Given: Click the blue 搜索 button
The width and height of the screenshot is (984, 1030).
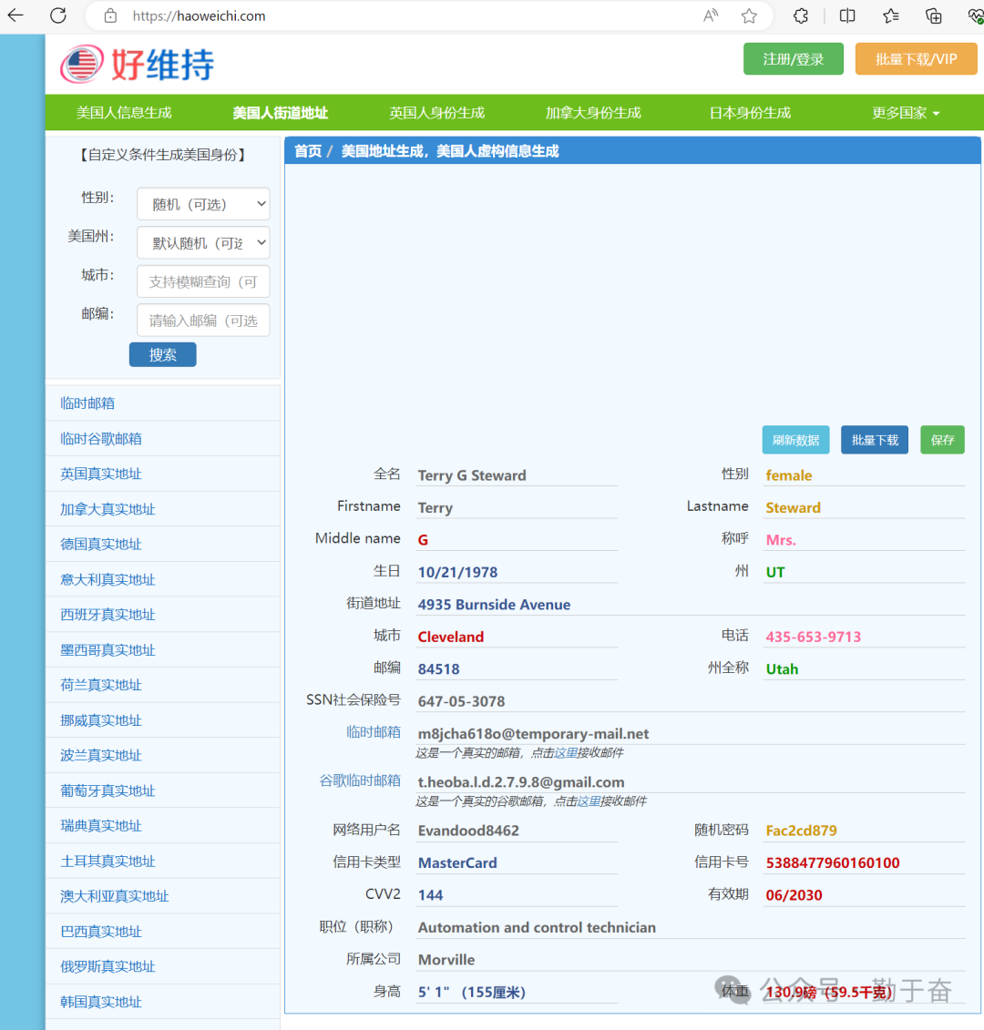Looking at the screenshot, I should 162,355.
